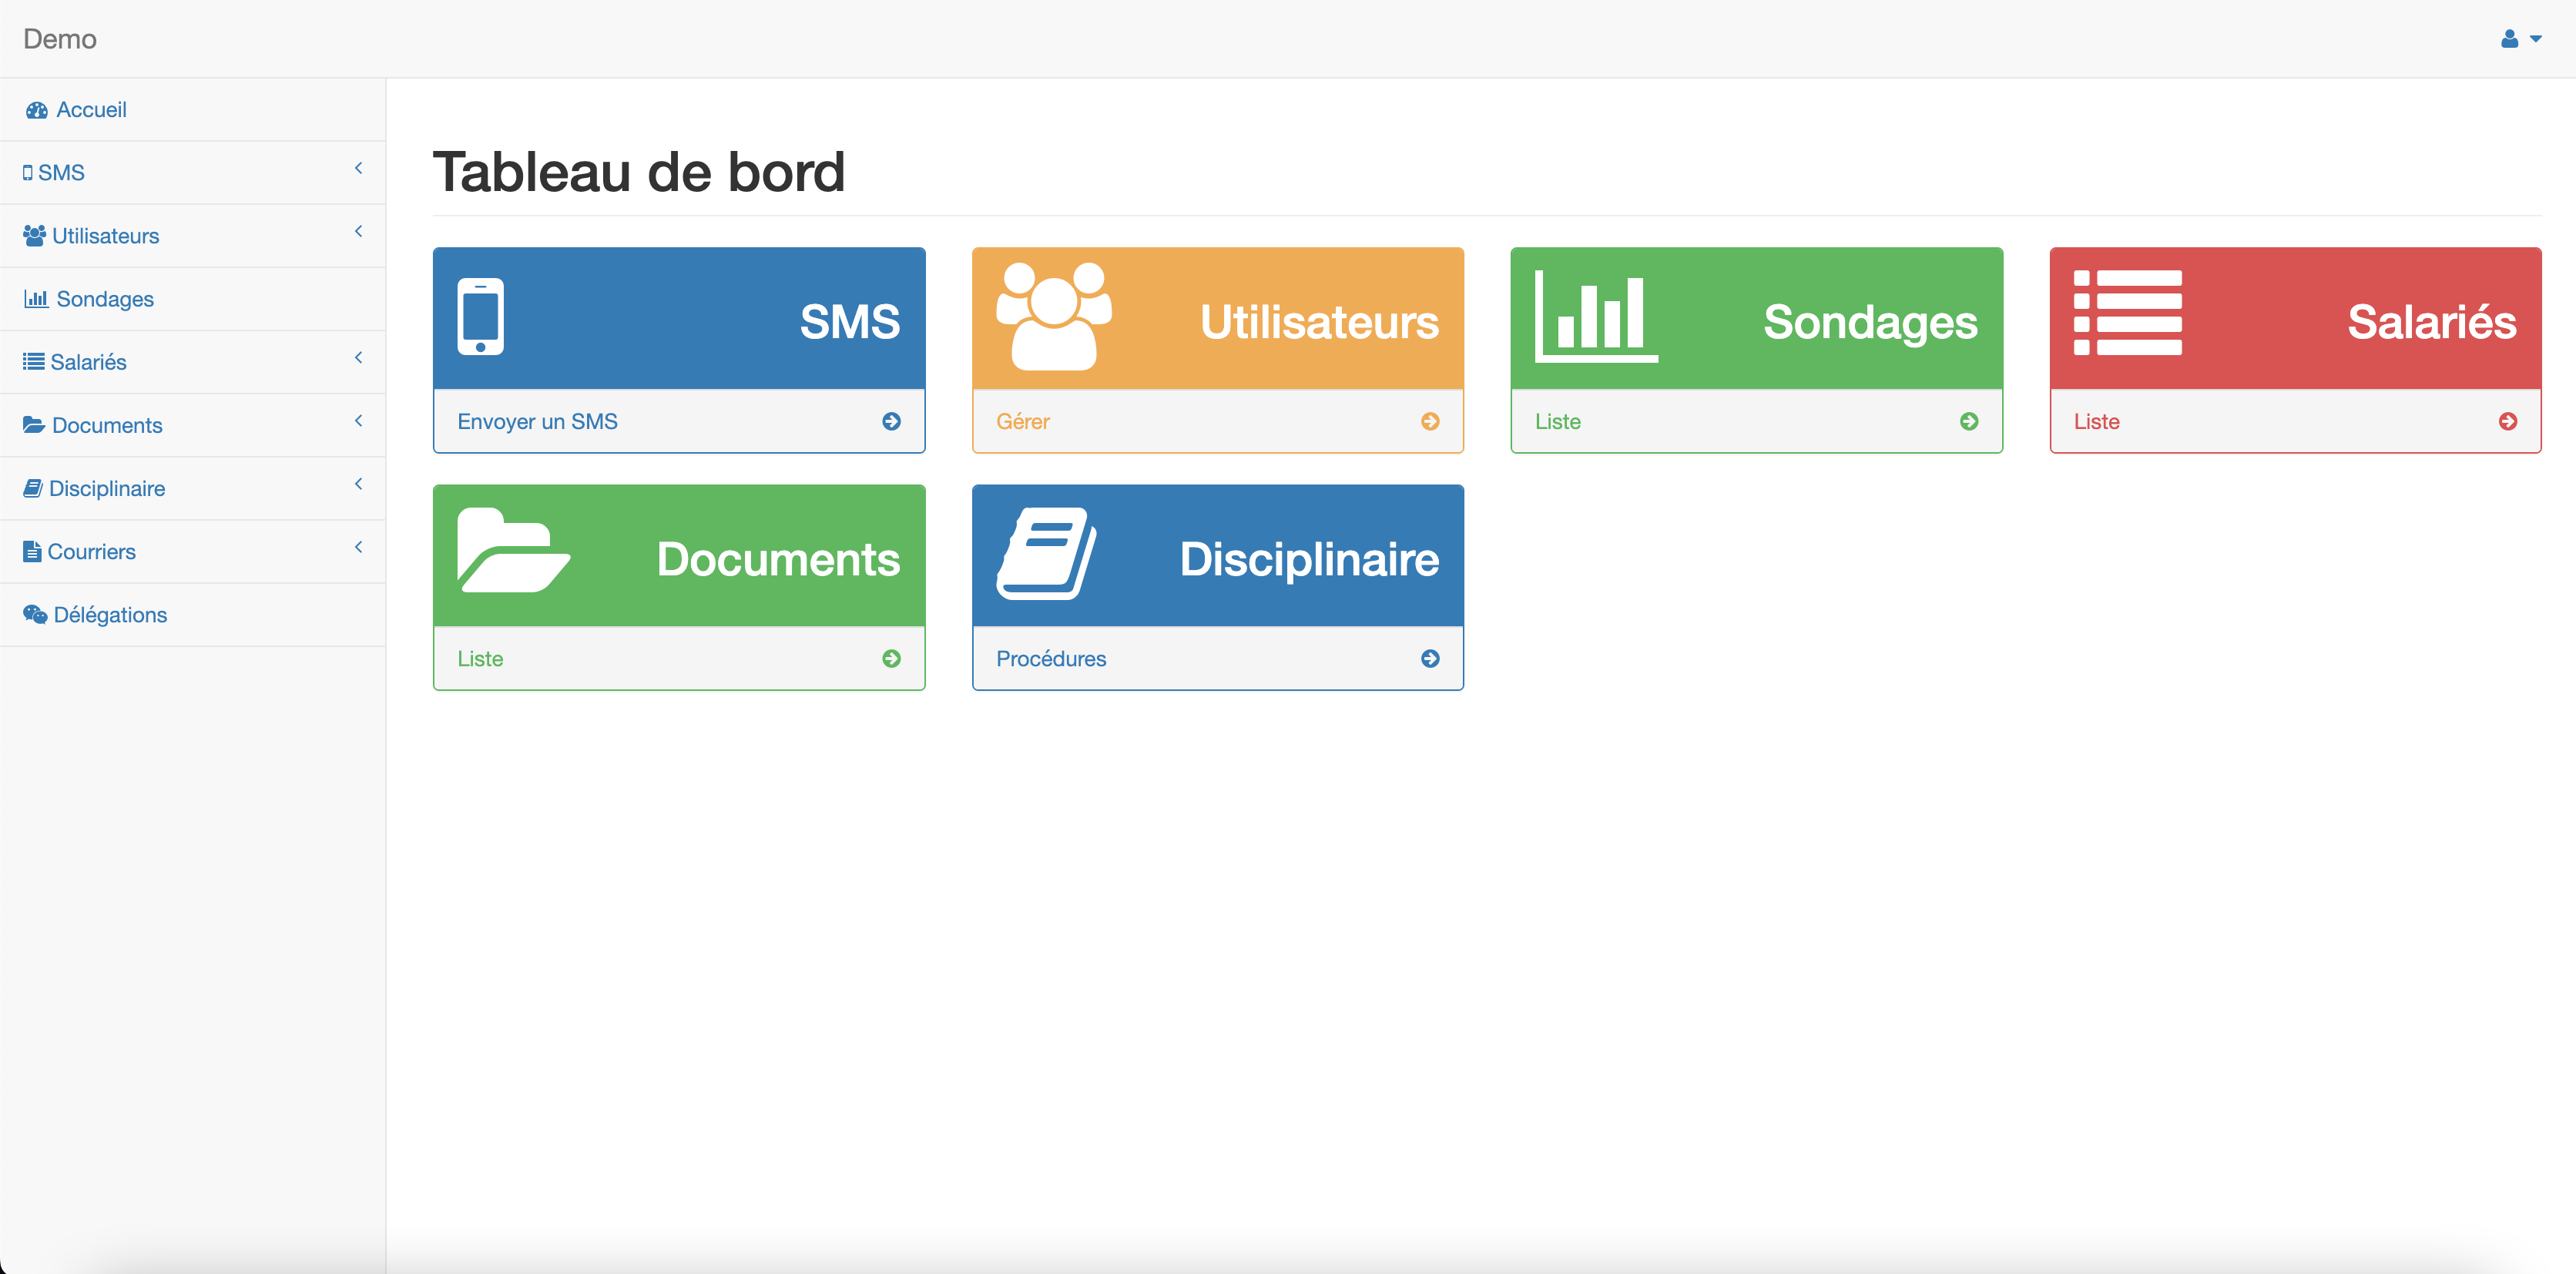The height and width of the screenshot is (1274, 2576).
Task: Click the open folder icon on Documents card
Action: 513,550
